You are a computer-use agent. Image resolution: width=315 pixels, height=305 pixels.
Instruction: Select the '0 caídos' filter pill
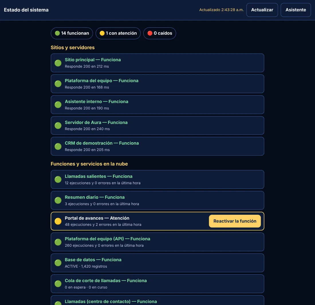(160, 33)
